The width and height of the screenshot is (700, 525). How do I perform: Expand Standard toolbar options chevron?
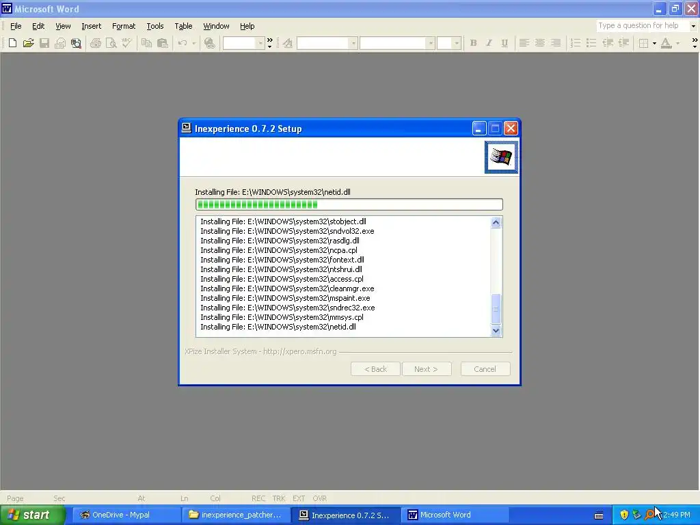point(269,43)
